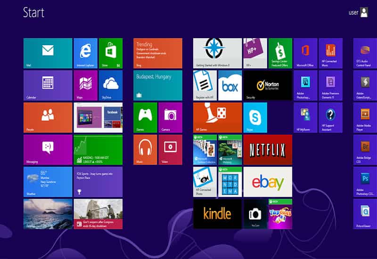Open the Photos tile showing facebook image
The height and width of the screenshot is (259, 377).
click(x=98, y=117)
